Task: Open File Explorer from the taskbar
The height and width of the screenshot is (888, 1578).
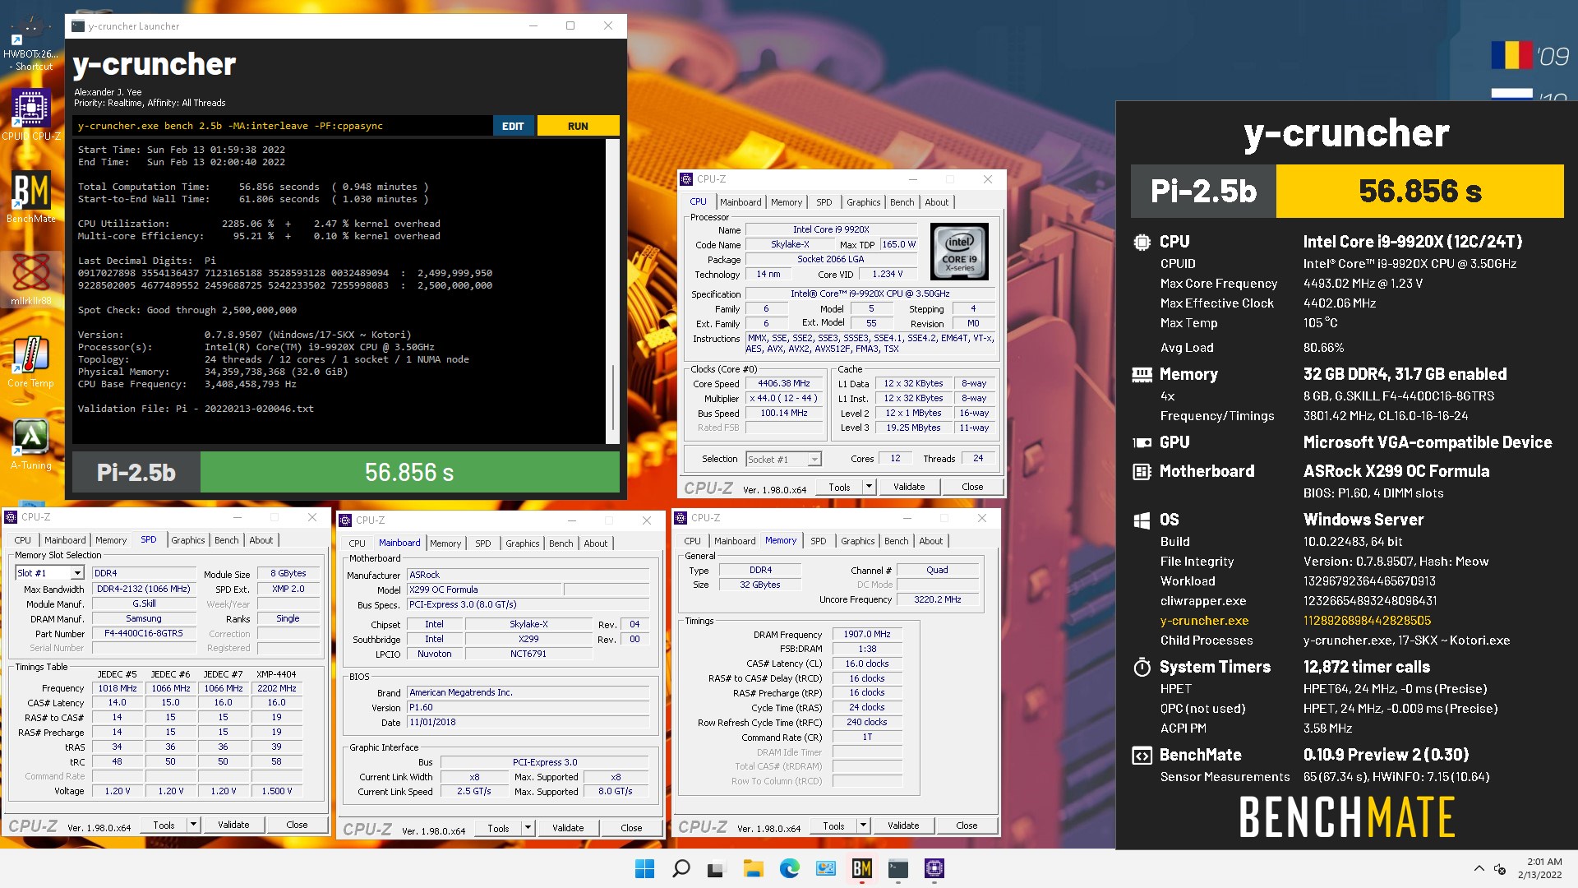Action: coord(753,868)
